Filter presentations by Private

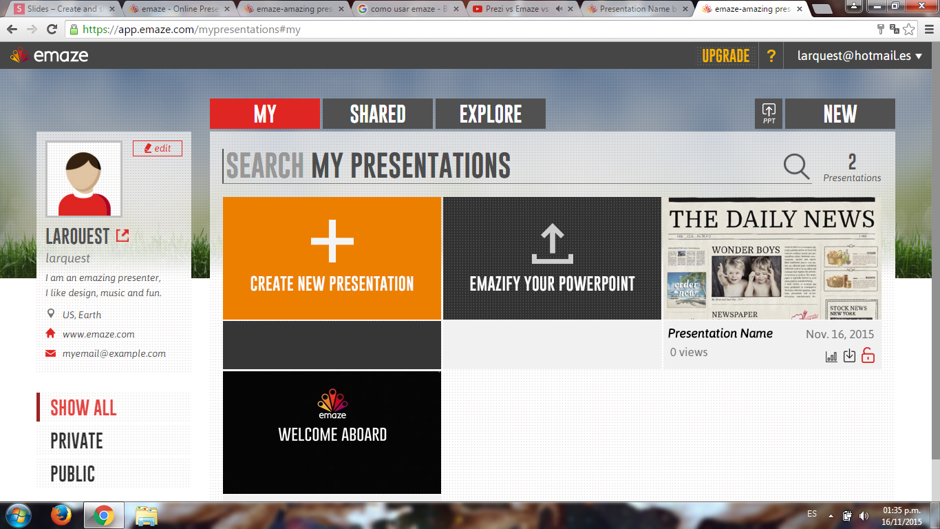(76, 441)
